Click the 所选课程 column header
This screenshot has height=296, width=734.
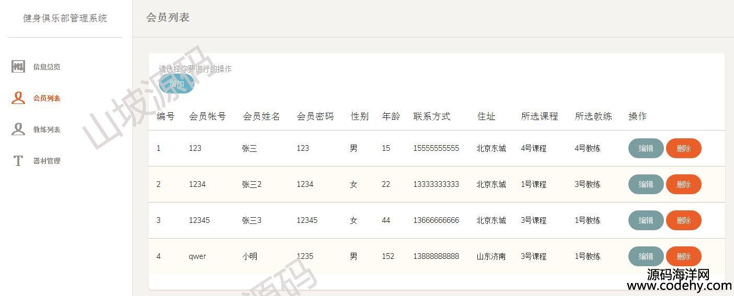[x=540, y=116]
